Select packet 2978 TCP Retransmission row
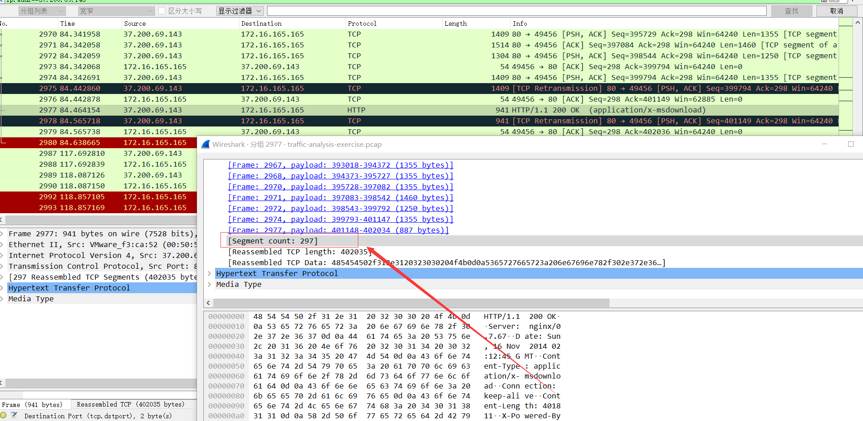The image size is (863, 421). (x=419, y=121)
